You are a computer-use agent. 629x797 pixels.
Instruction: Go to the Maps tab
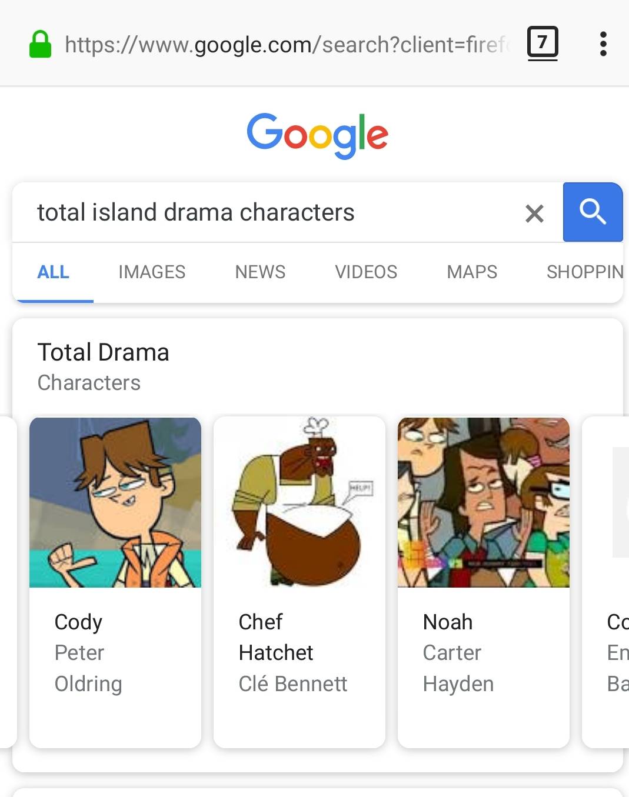(472, 272)
